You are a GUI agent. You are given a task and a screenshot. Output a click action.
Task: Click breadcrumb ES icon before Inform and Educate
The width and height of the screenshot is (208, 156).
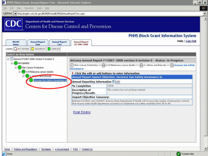[x=141, y=65]
